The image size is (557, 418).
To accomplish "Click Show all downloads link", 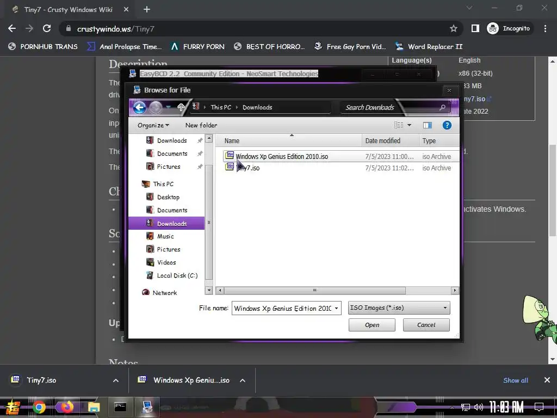I will coord(516,380).
